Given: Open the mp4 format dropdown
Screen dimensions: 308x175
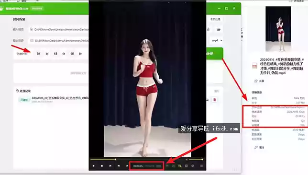Looking at the screenshot, I should 217,40.
